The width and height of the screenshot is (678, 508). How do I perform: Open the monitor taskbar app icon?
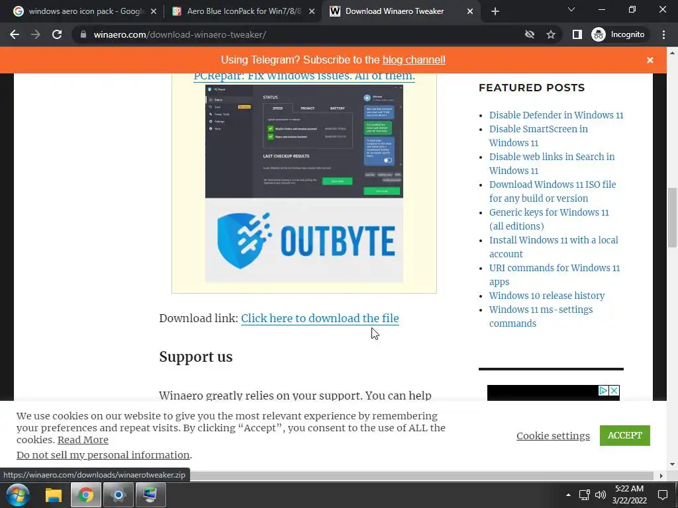(x=150, y=495)
